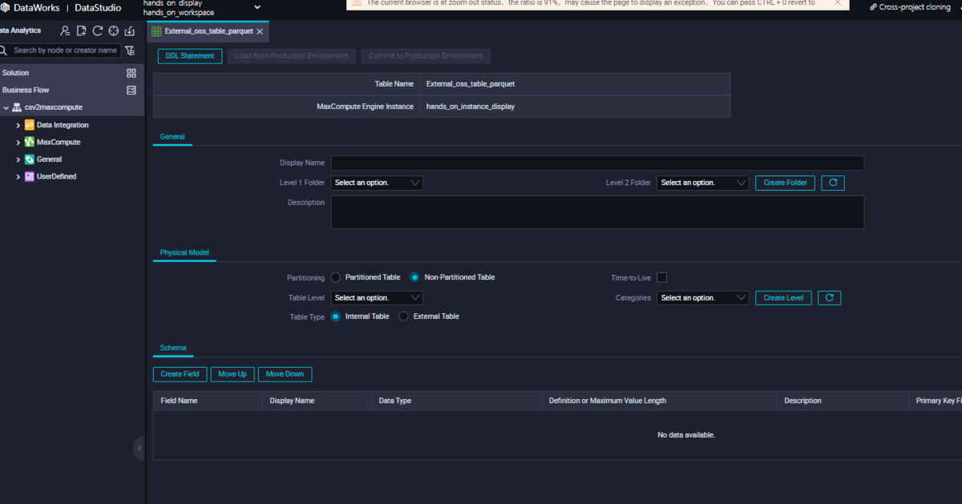The width and height of the screenshot is (962, 504).
Task: Open the Table Level dropdown
Action: tap(377, 297)
